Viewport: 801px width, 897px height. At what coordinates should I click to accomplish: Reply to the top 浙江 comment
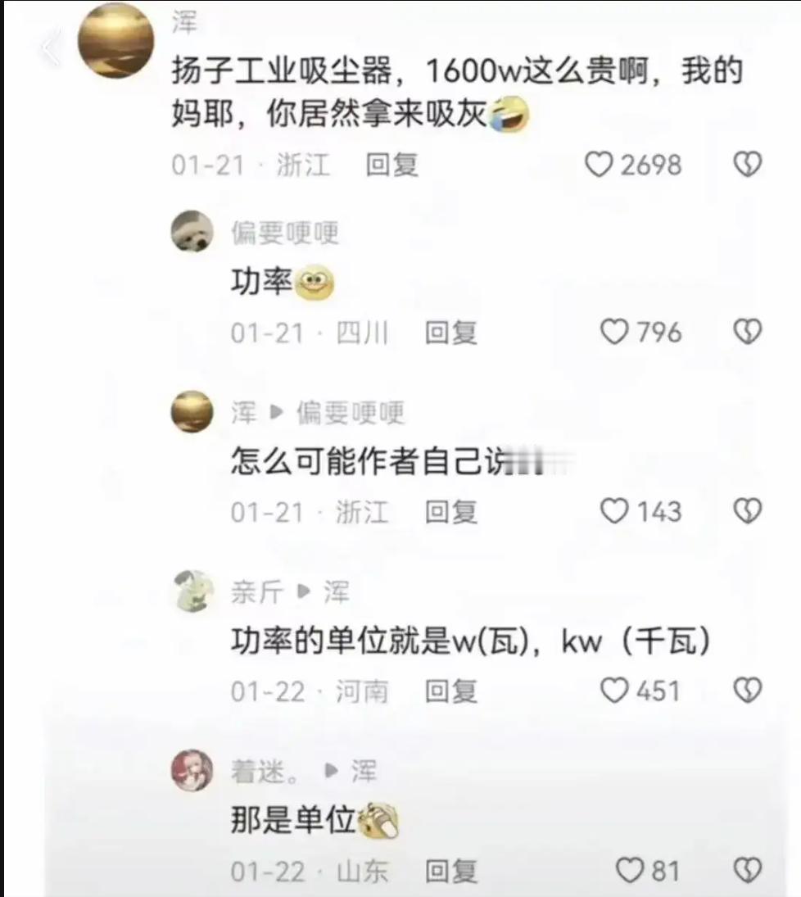point(392,165)
